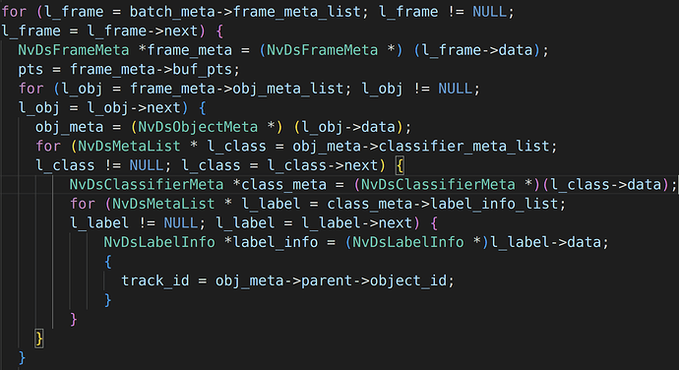Viewport: 679px width, 370px height.
Task: Click the label_info pointer variable
Action: (x=276, y=242)
